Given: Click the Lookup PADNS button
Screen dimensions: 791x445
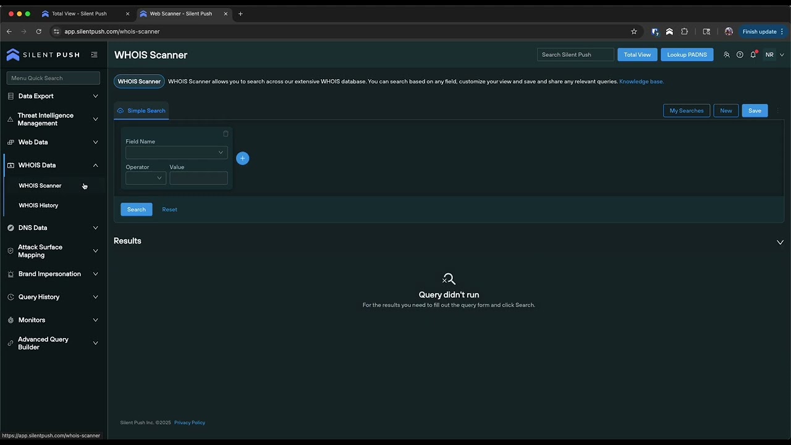Looking at the screenshot, I should (687, 54).
